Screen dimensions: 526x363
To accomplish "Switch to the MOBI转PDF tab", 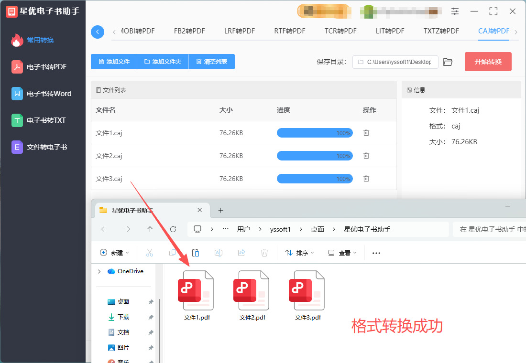I will coord(138,31).
